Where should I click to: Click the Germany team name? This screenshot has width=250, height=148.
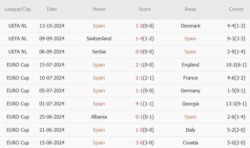click(190, 91)
